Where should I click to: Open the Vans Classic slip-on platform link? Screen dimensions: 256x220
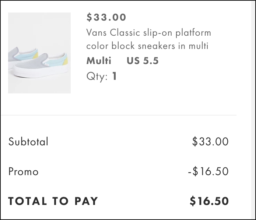tap(148, 32)
